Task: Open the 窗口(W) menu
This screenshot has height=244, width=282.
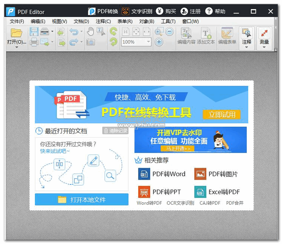Action: (191, 22)
